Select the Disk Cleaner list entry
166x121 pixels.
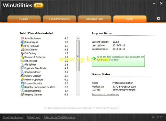tap(44, 49)
